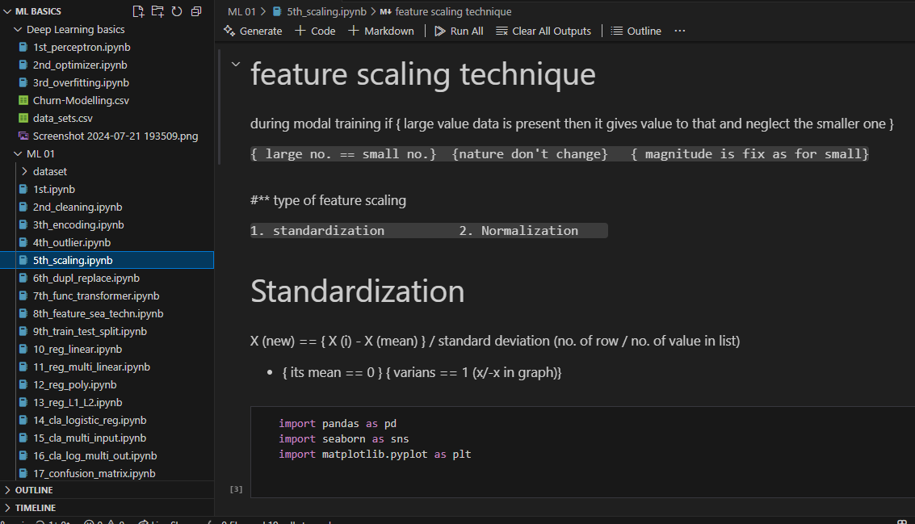915x524 pixels.
Task: Refresh the Explorer file tree
Action: (177, 11)
